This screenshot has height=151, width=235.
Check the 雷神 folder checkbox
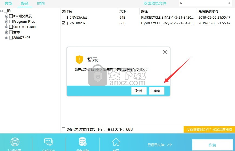point(11,32)
